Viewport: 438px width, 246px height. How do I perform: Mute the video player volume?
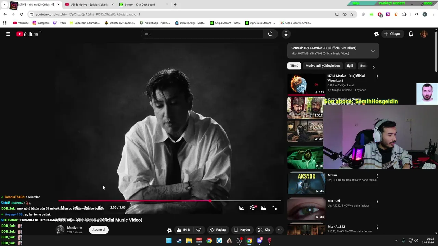[99, 208]
